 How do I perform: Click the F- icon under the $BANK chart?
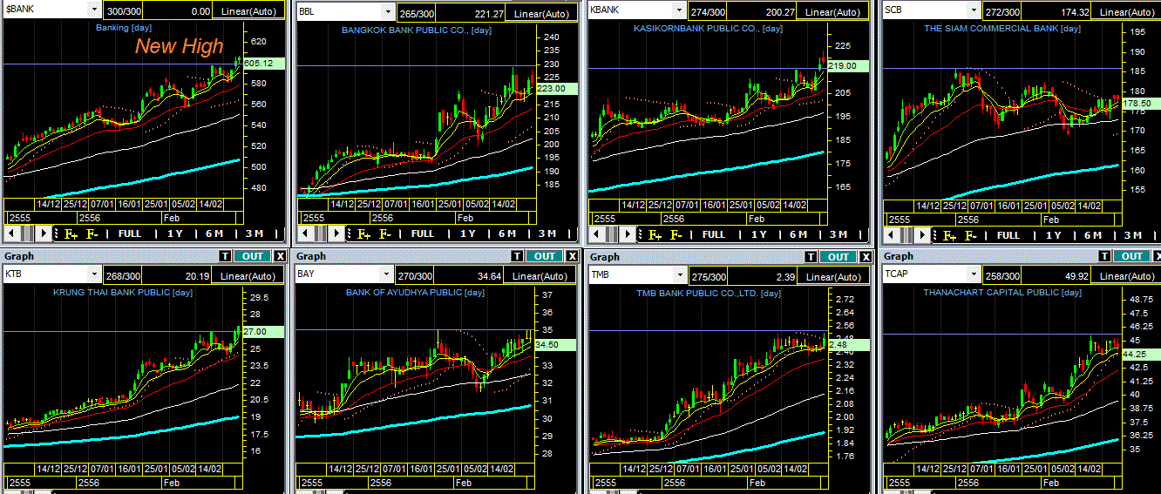pos(92,233)
